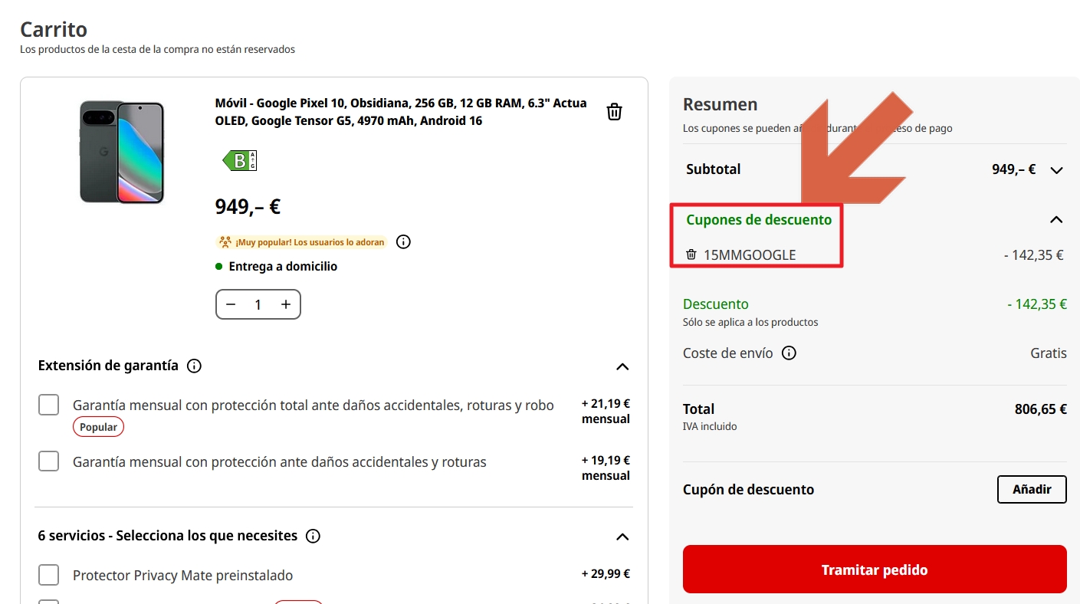Click the energy label B icon
Screen dimensions: 1080x604
[x=240, y=161]
